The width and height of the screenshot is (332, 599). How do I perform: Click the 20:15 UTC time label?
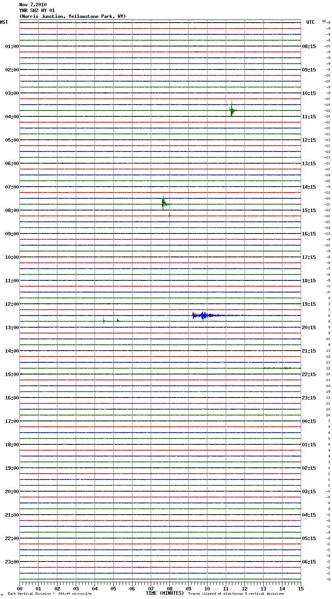point(309,328)
